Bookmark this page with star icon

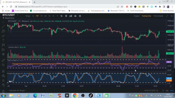(x=122, y=7)
